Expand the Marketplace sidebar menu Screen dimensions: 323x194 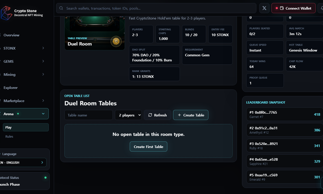pos(43,101)
